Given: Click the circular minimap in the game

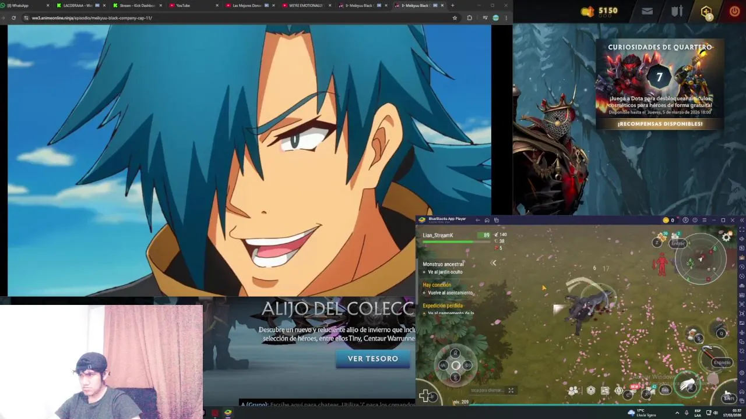Looking at the screenshot, I should [701, 260].
